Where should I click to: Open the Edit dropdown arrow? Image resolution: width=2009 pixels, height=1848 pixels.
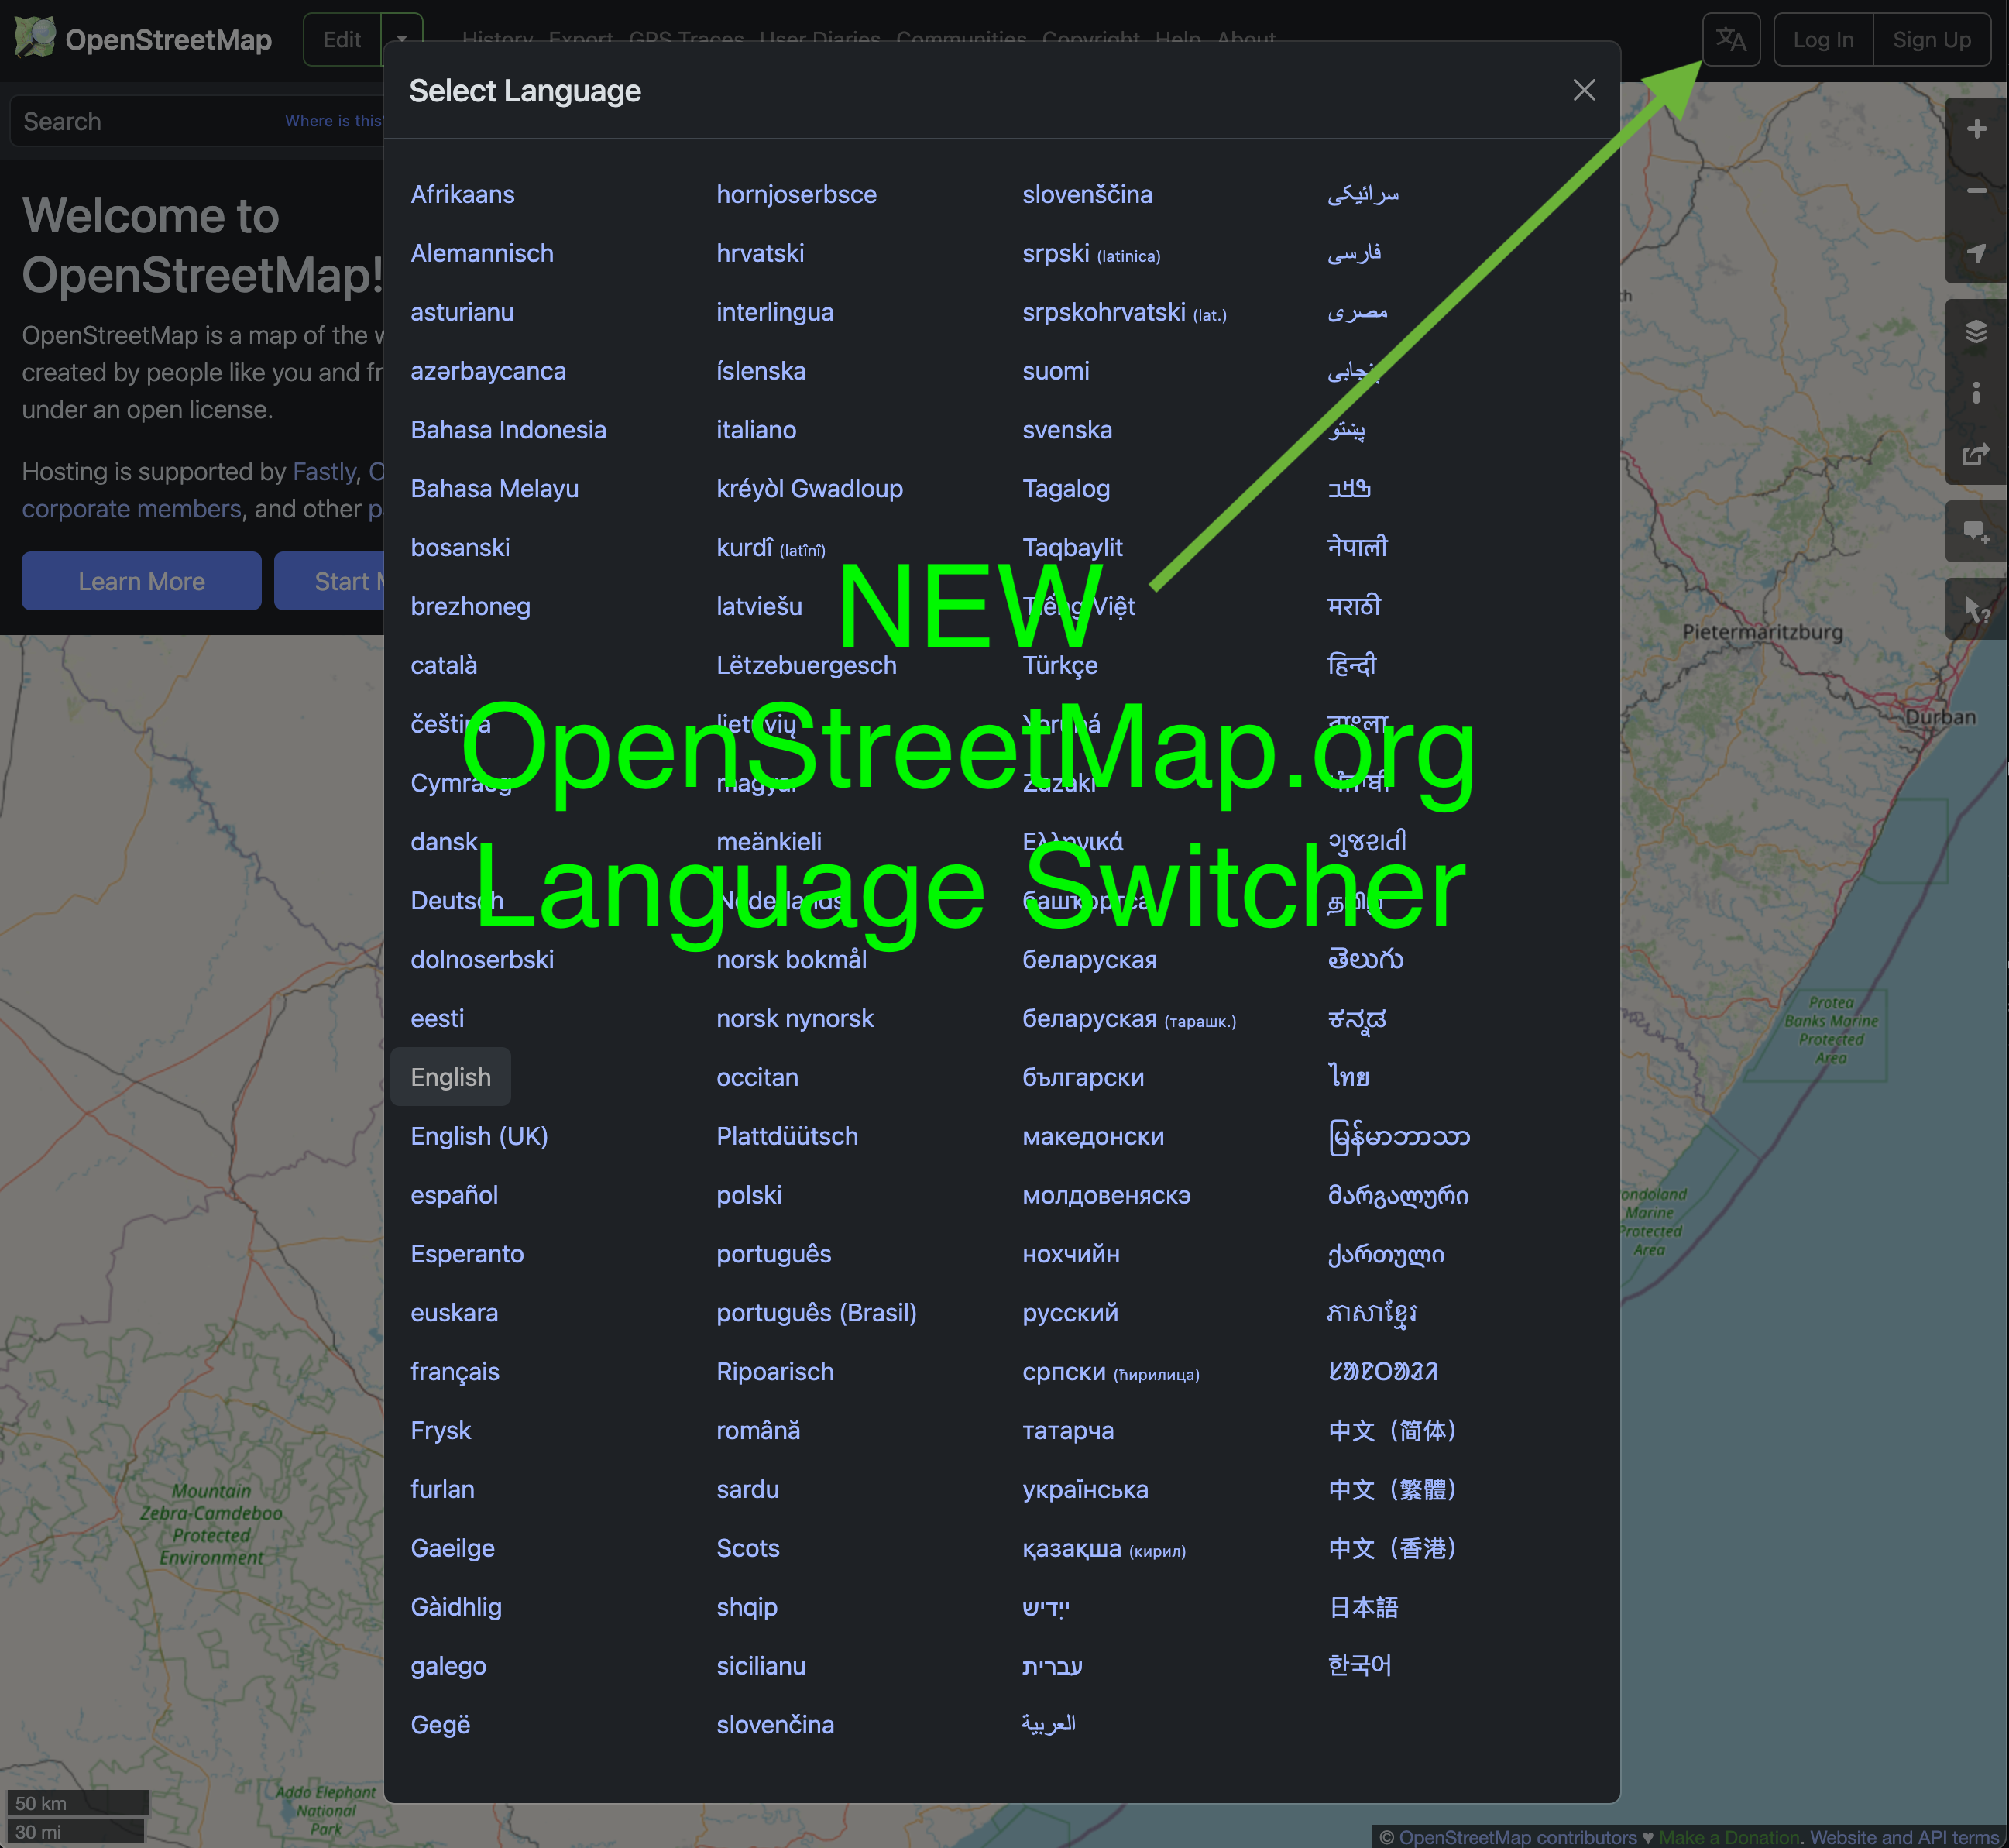(402, 40)
